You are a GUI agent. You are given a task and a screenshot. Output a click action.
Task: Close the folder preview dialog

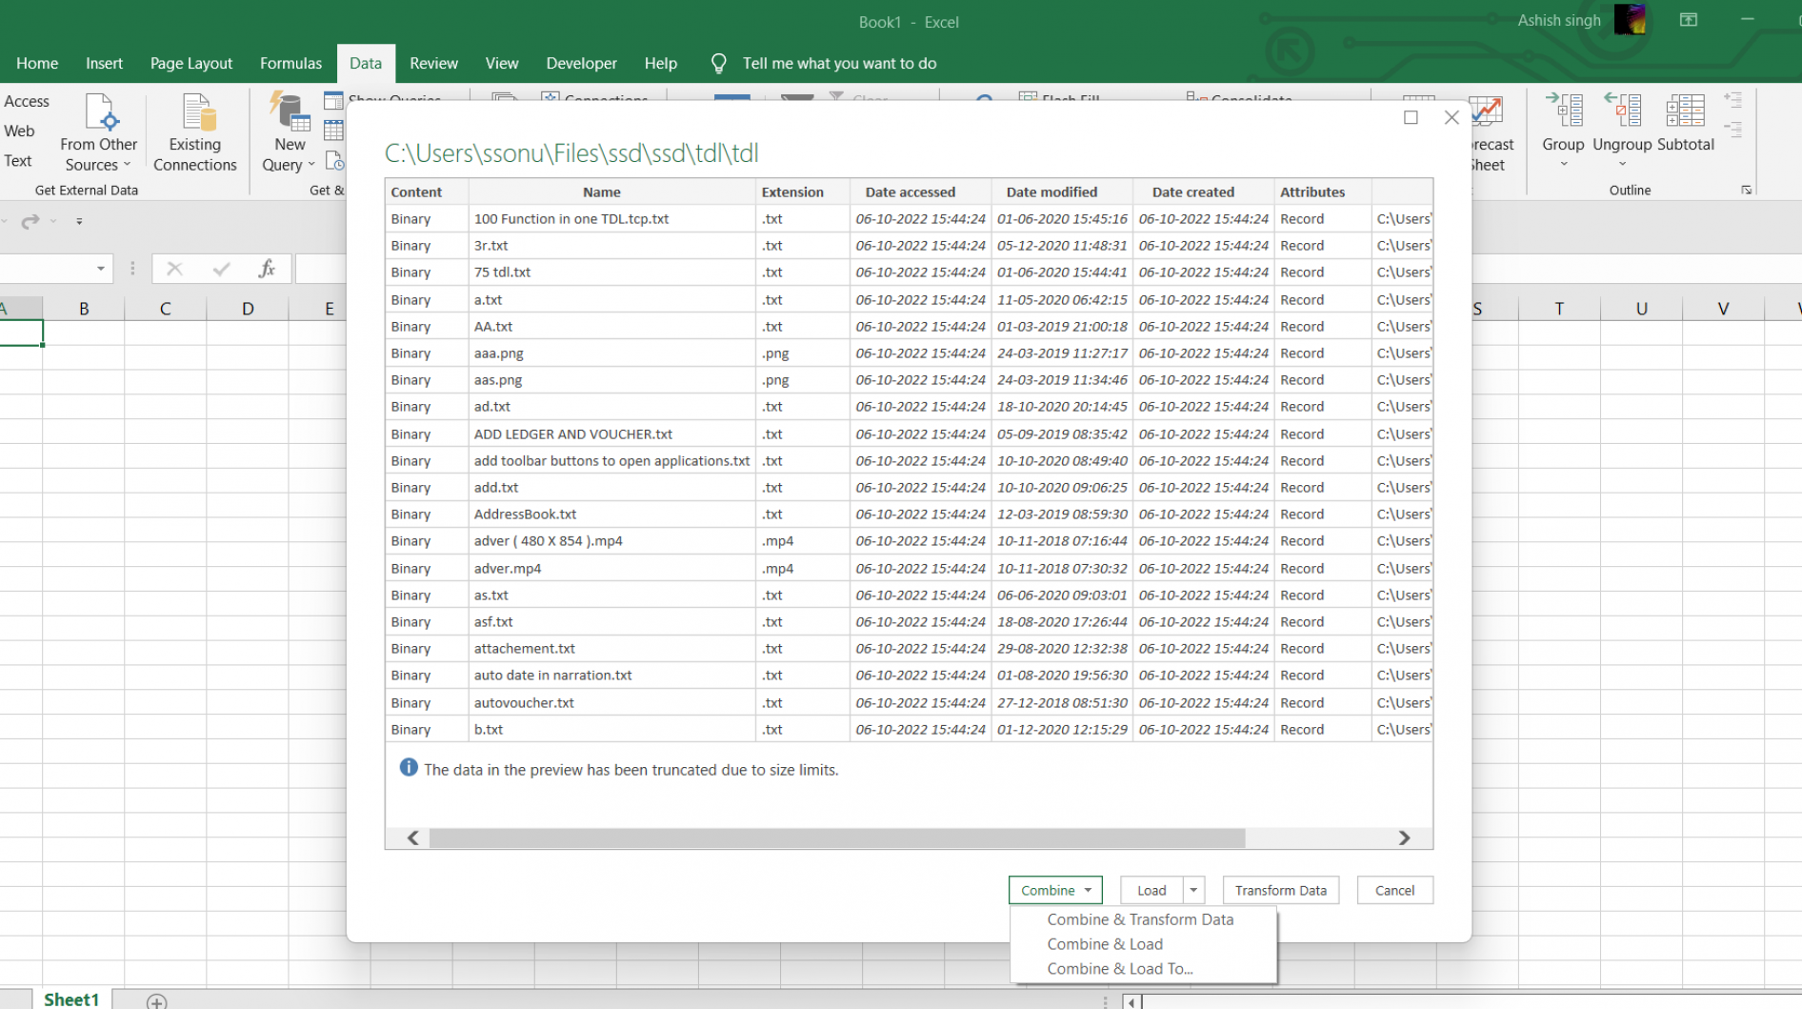(x=1452, y=117)
